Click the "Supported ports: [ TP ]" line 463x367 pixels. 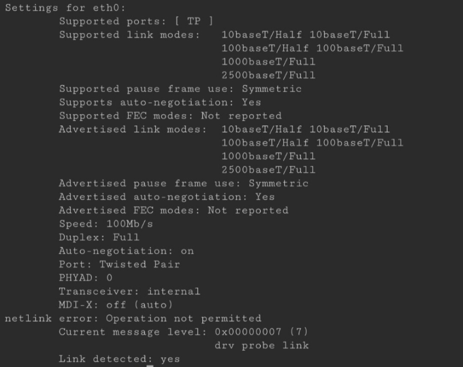[136, 21]
